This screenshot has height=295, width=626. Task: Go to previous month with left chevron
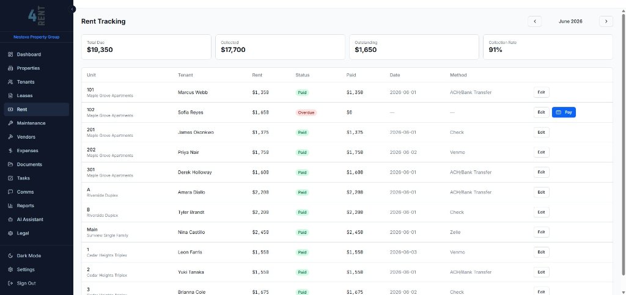[x=534, y=21]
